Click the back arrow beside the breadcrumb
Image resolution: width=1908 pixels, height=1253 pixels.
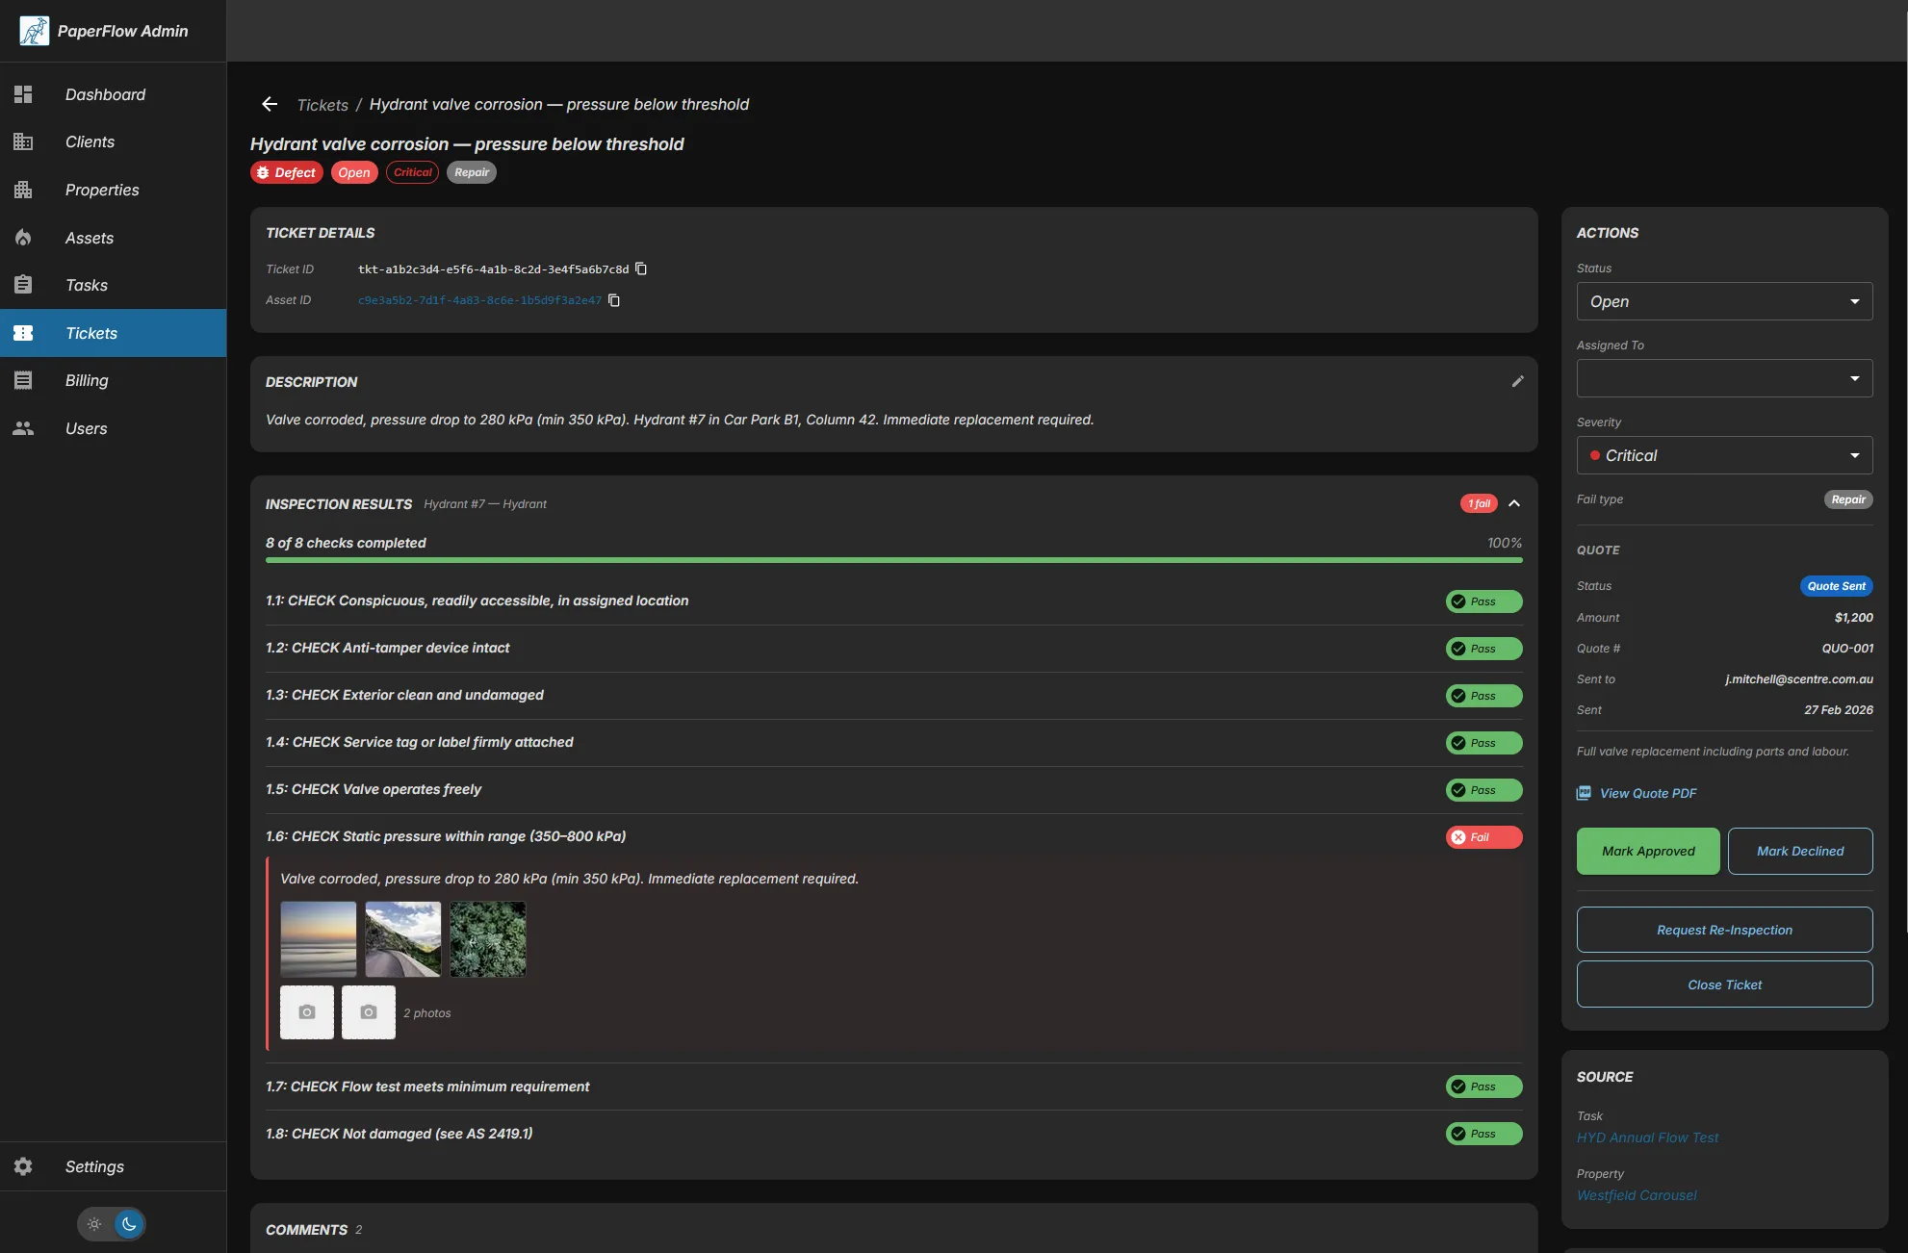tap(269, 104)
